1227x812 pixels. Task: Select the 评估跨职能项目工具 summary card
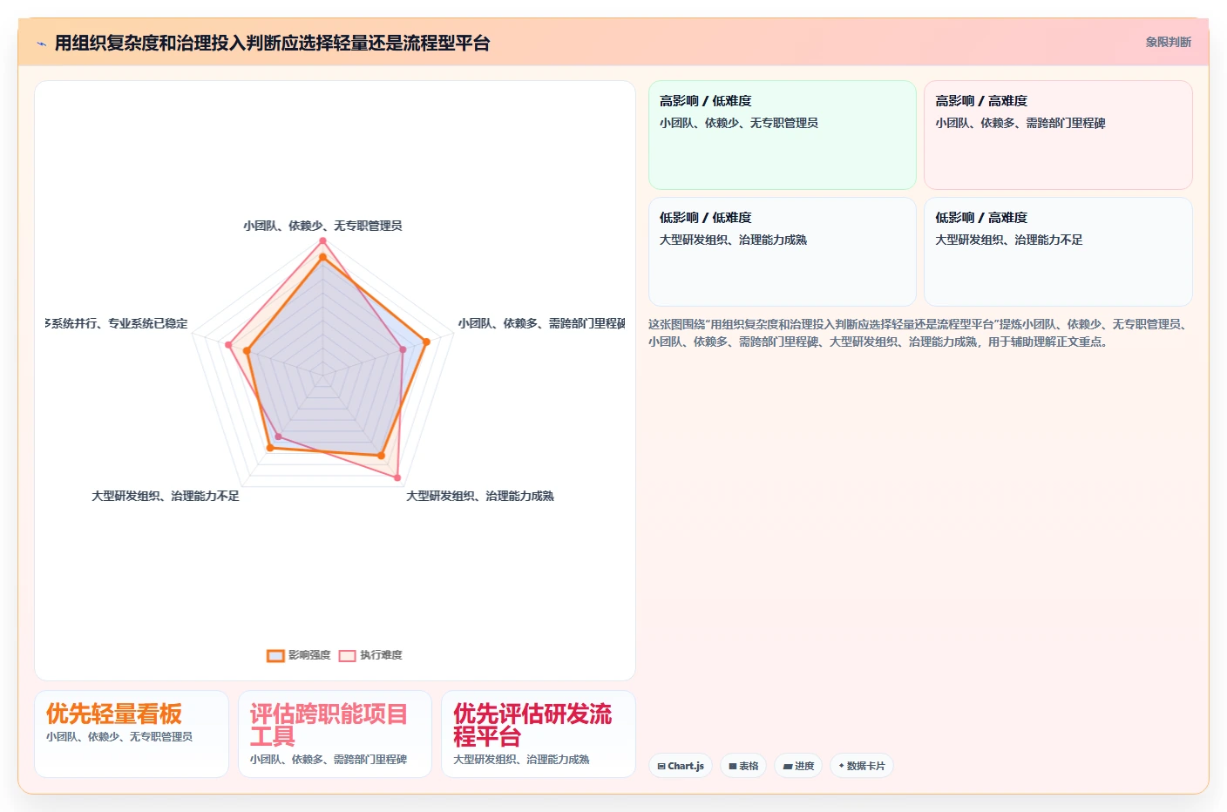(x=335, y=734)
